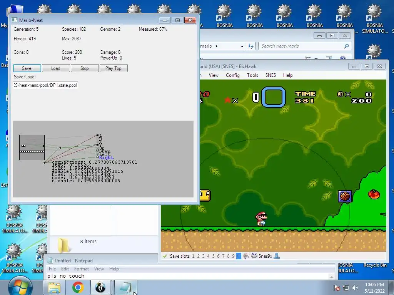Click the 'Save slots' label in BizHawk
394x295 pixels.
pyautogui.click(x=180, y=256)
